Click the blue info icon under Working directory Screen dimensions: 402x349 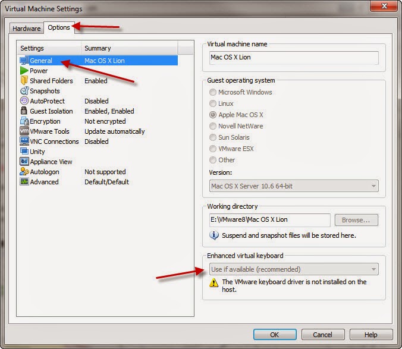[214, 235]
